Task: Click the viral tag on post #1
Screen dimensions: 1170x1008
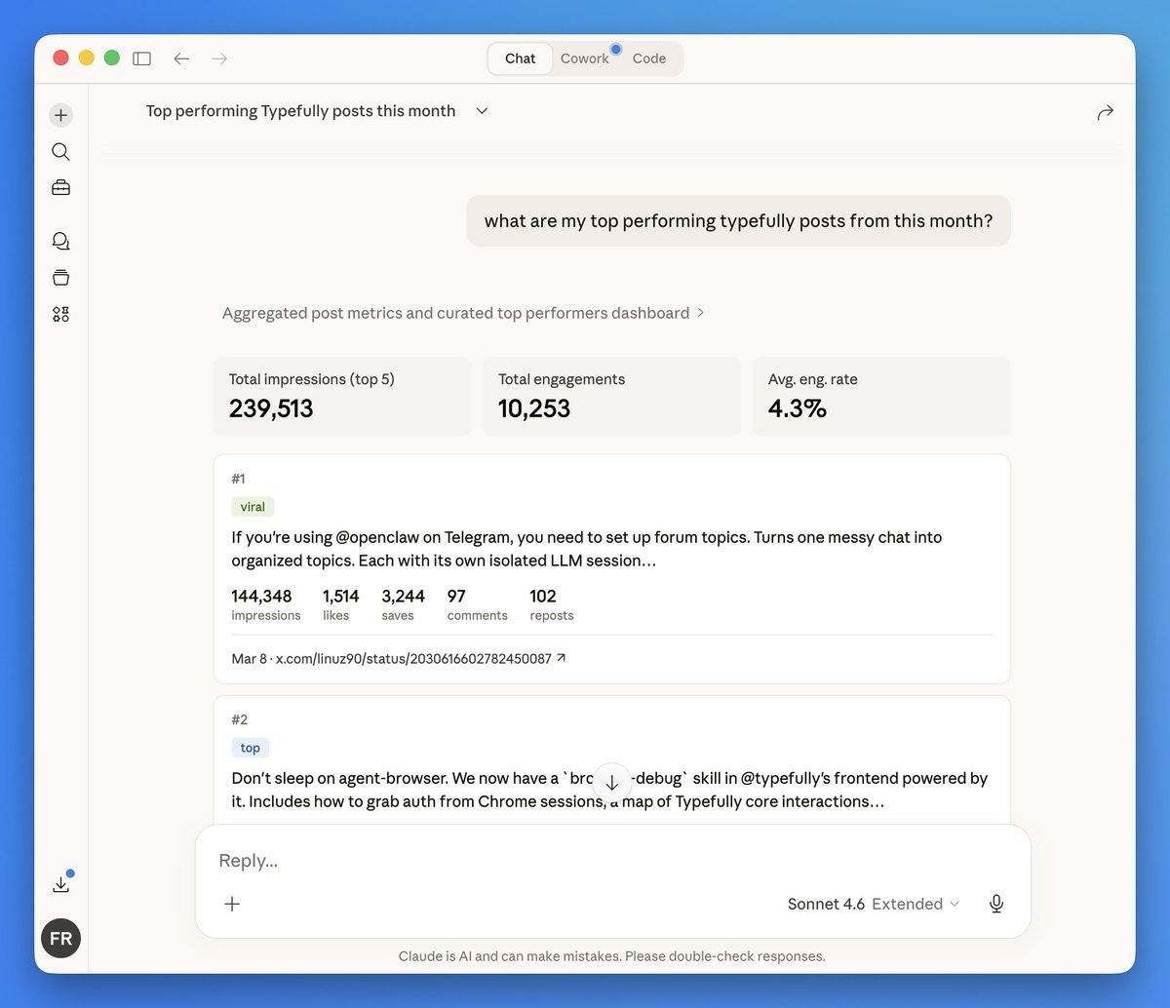Action: [253, 507]
